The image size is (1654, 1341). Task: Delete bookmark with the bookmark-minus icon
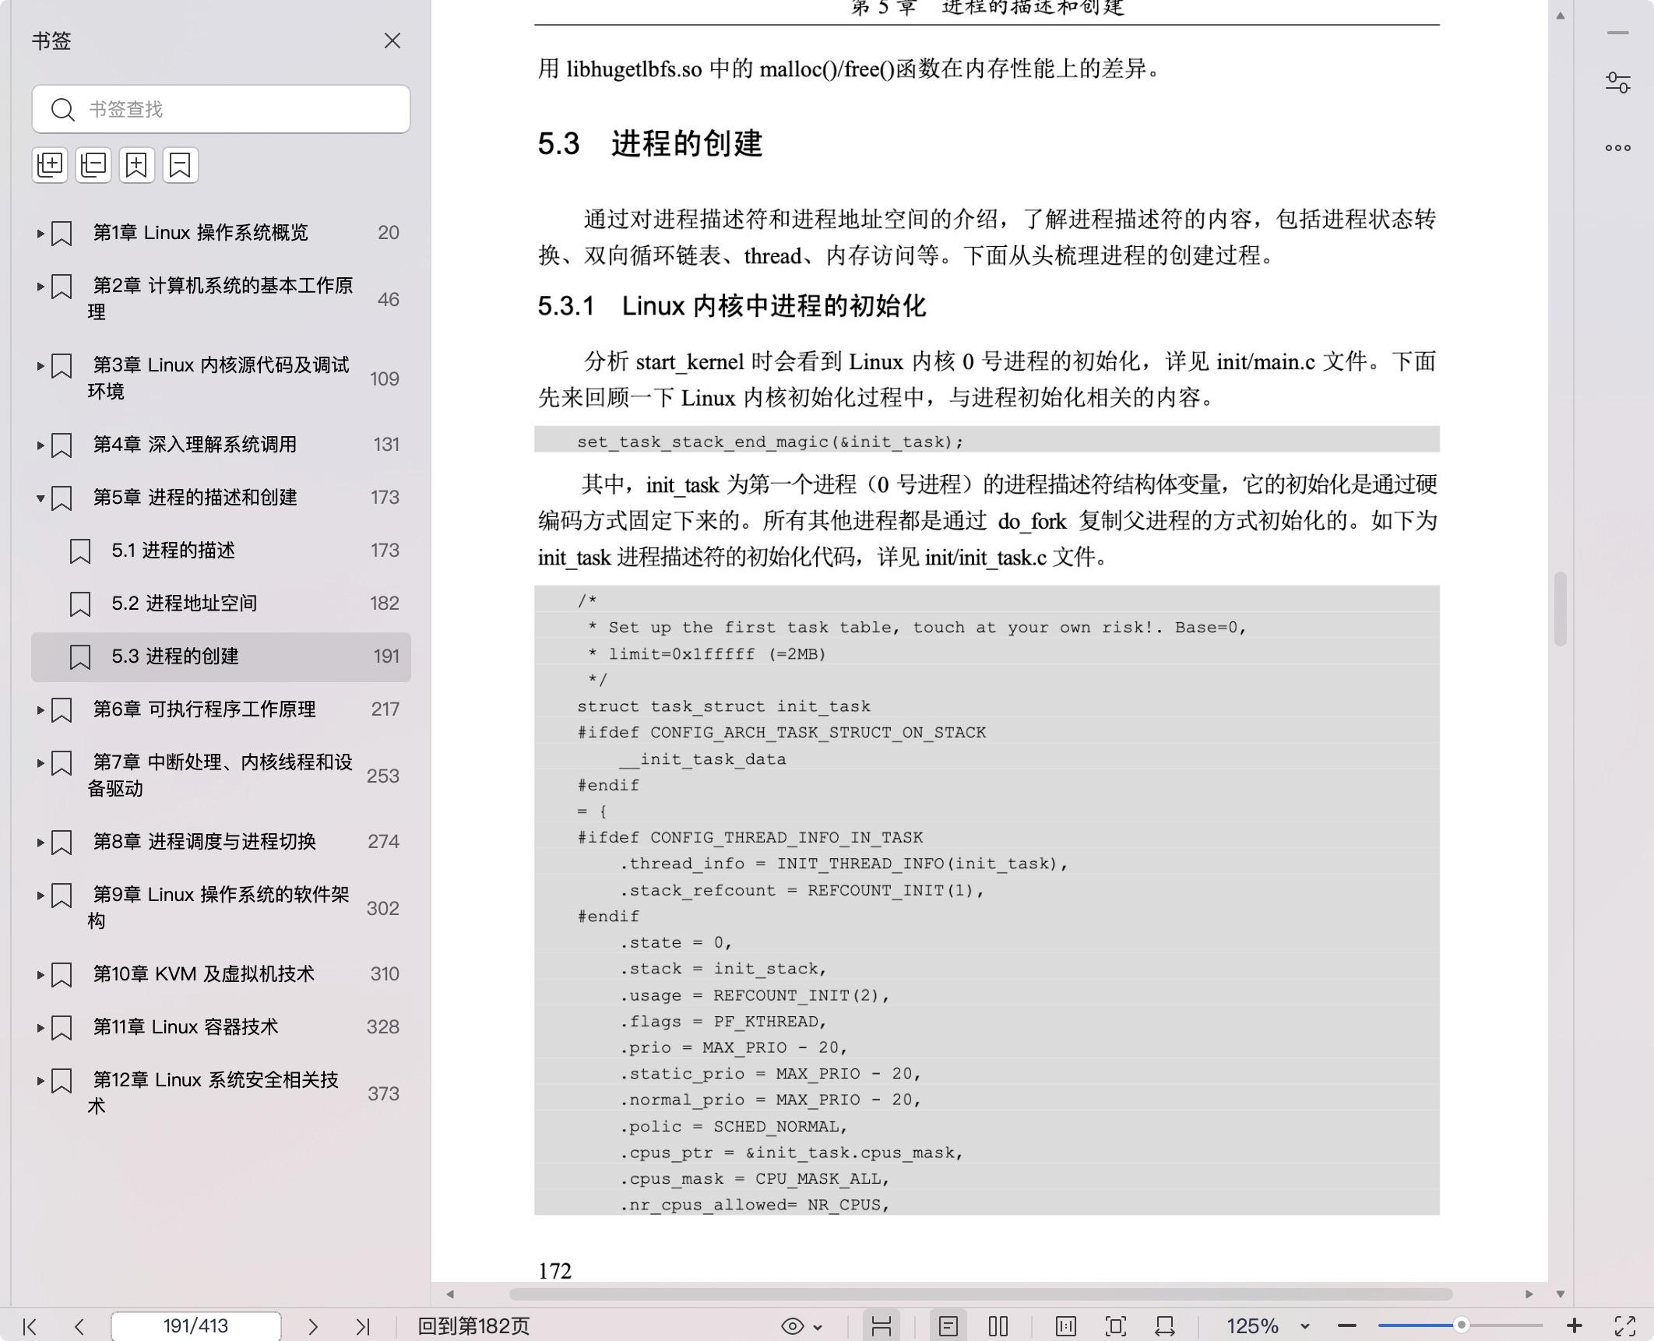click(x=181, y=165)
